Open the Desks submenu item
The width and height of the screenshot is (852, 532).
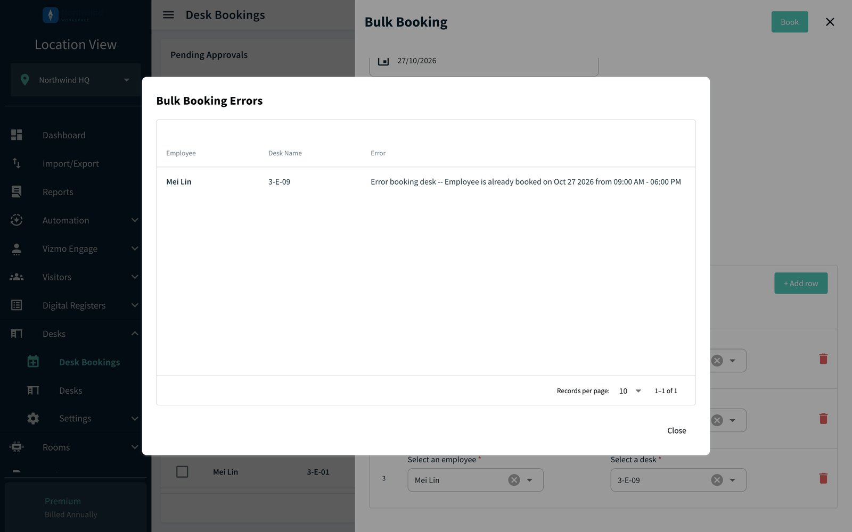(x=70, y=390)
